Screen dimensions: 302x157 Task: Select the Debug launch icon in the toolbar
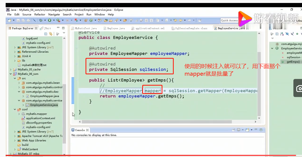pos(40,20)
